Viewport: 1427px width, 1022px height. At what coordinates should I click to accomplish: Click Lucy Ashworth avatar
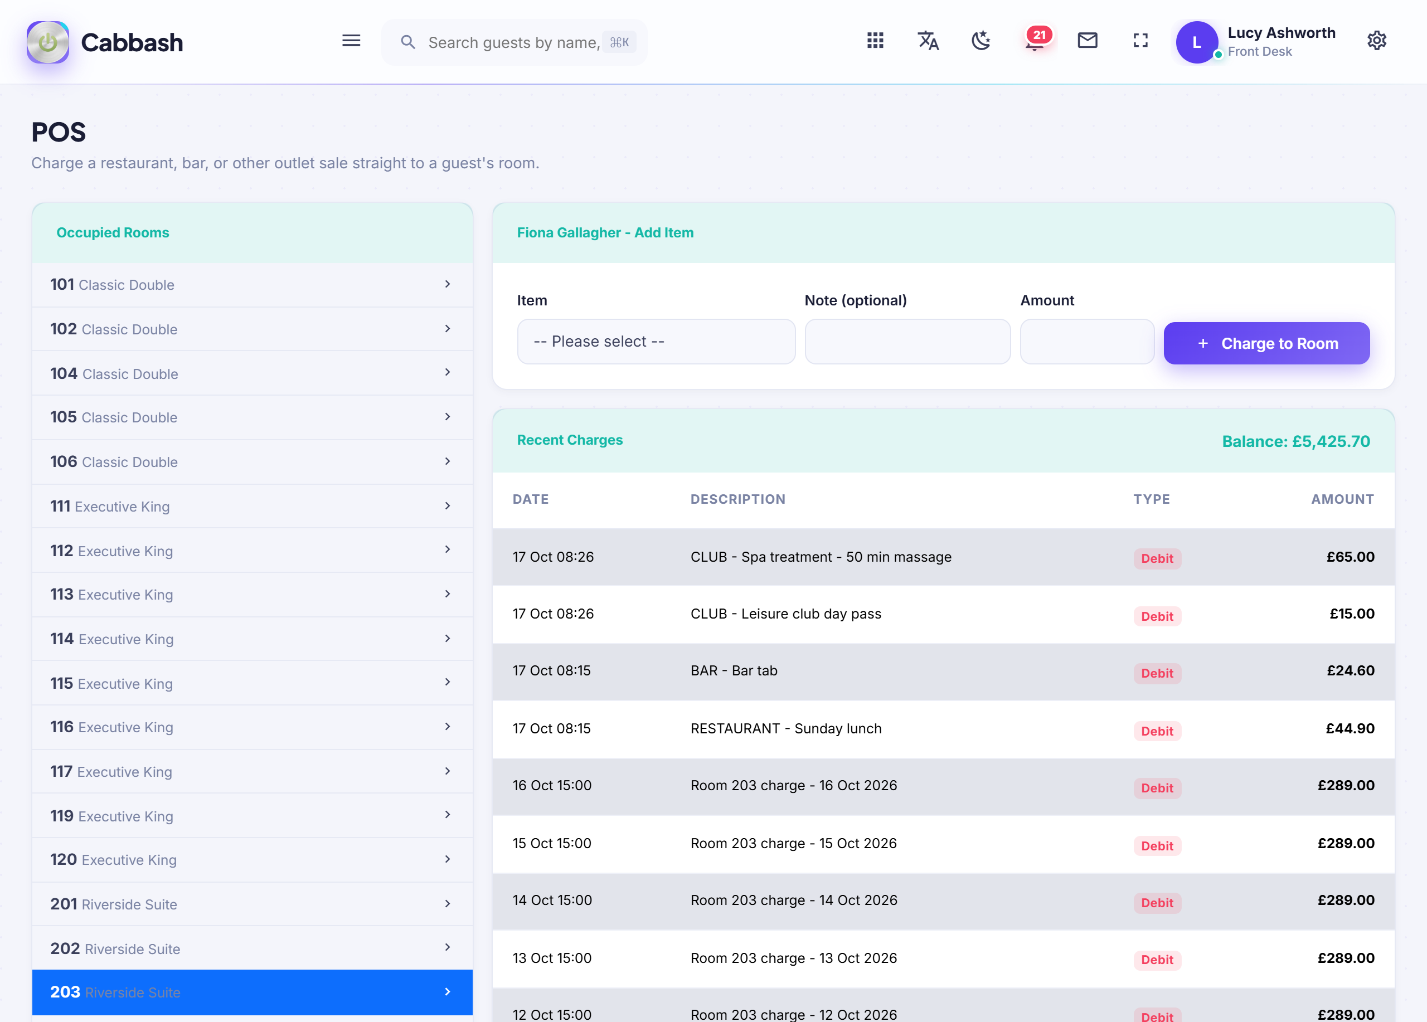1197,42
